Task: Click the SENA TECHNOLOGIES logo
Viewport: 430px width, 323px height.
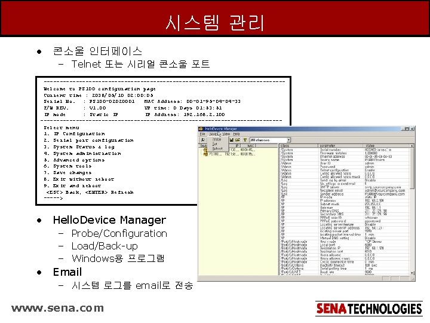Action: click(x=369, y=309)
